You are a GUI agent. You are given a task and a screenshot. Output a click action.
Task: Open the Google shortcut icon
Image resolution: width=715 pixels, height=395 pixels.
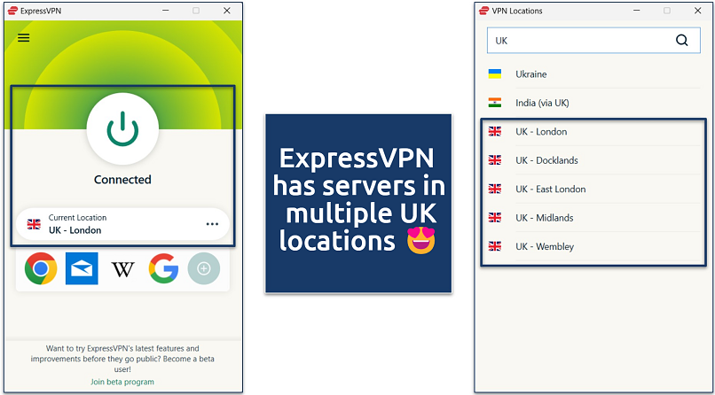click(x=163, y=268)
